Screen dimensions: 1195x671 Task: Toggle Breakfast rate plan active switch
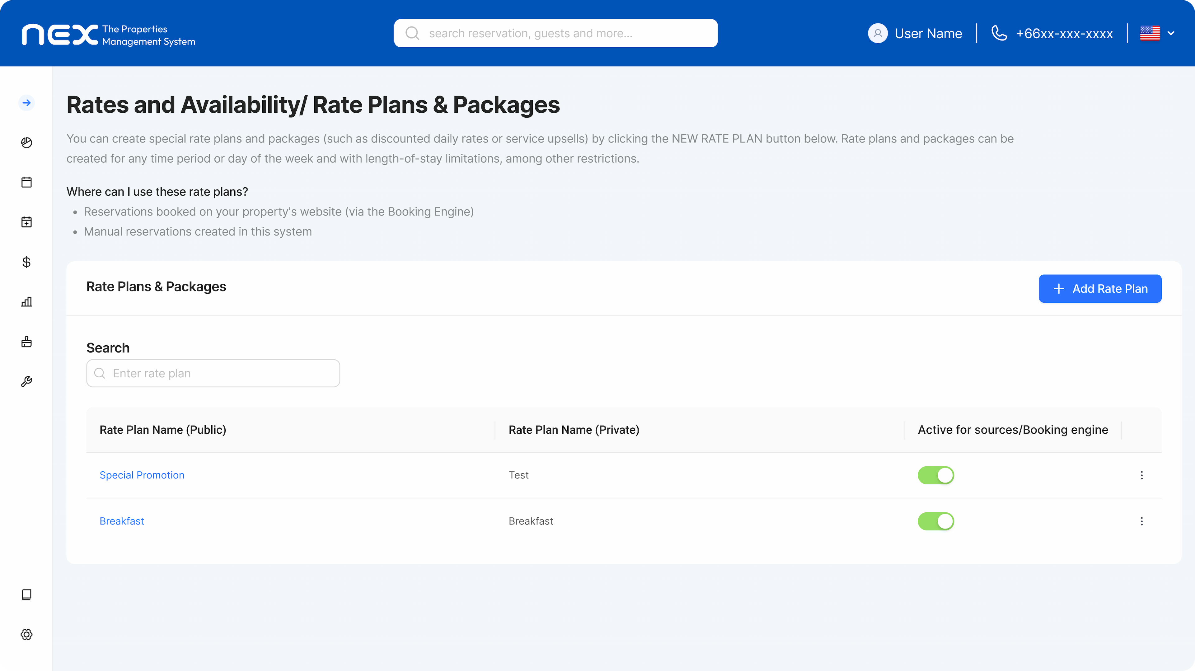(x=936, y=521)
